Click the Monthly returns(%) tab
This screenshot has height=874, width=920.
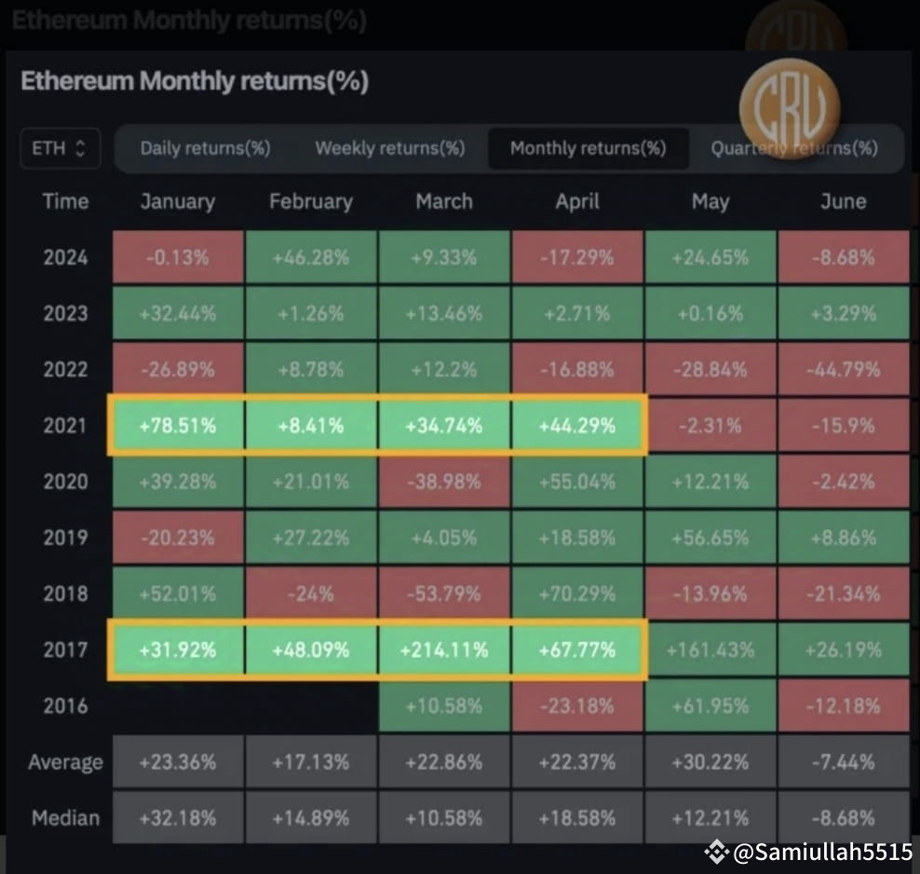[588, 148]
